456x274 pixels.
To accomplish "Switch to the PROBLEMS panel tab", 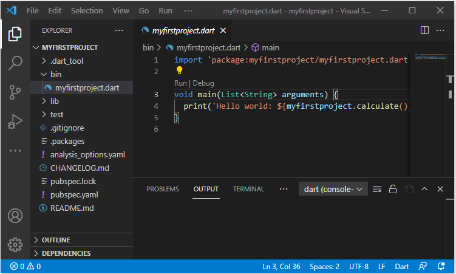I will (163, 189).
